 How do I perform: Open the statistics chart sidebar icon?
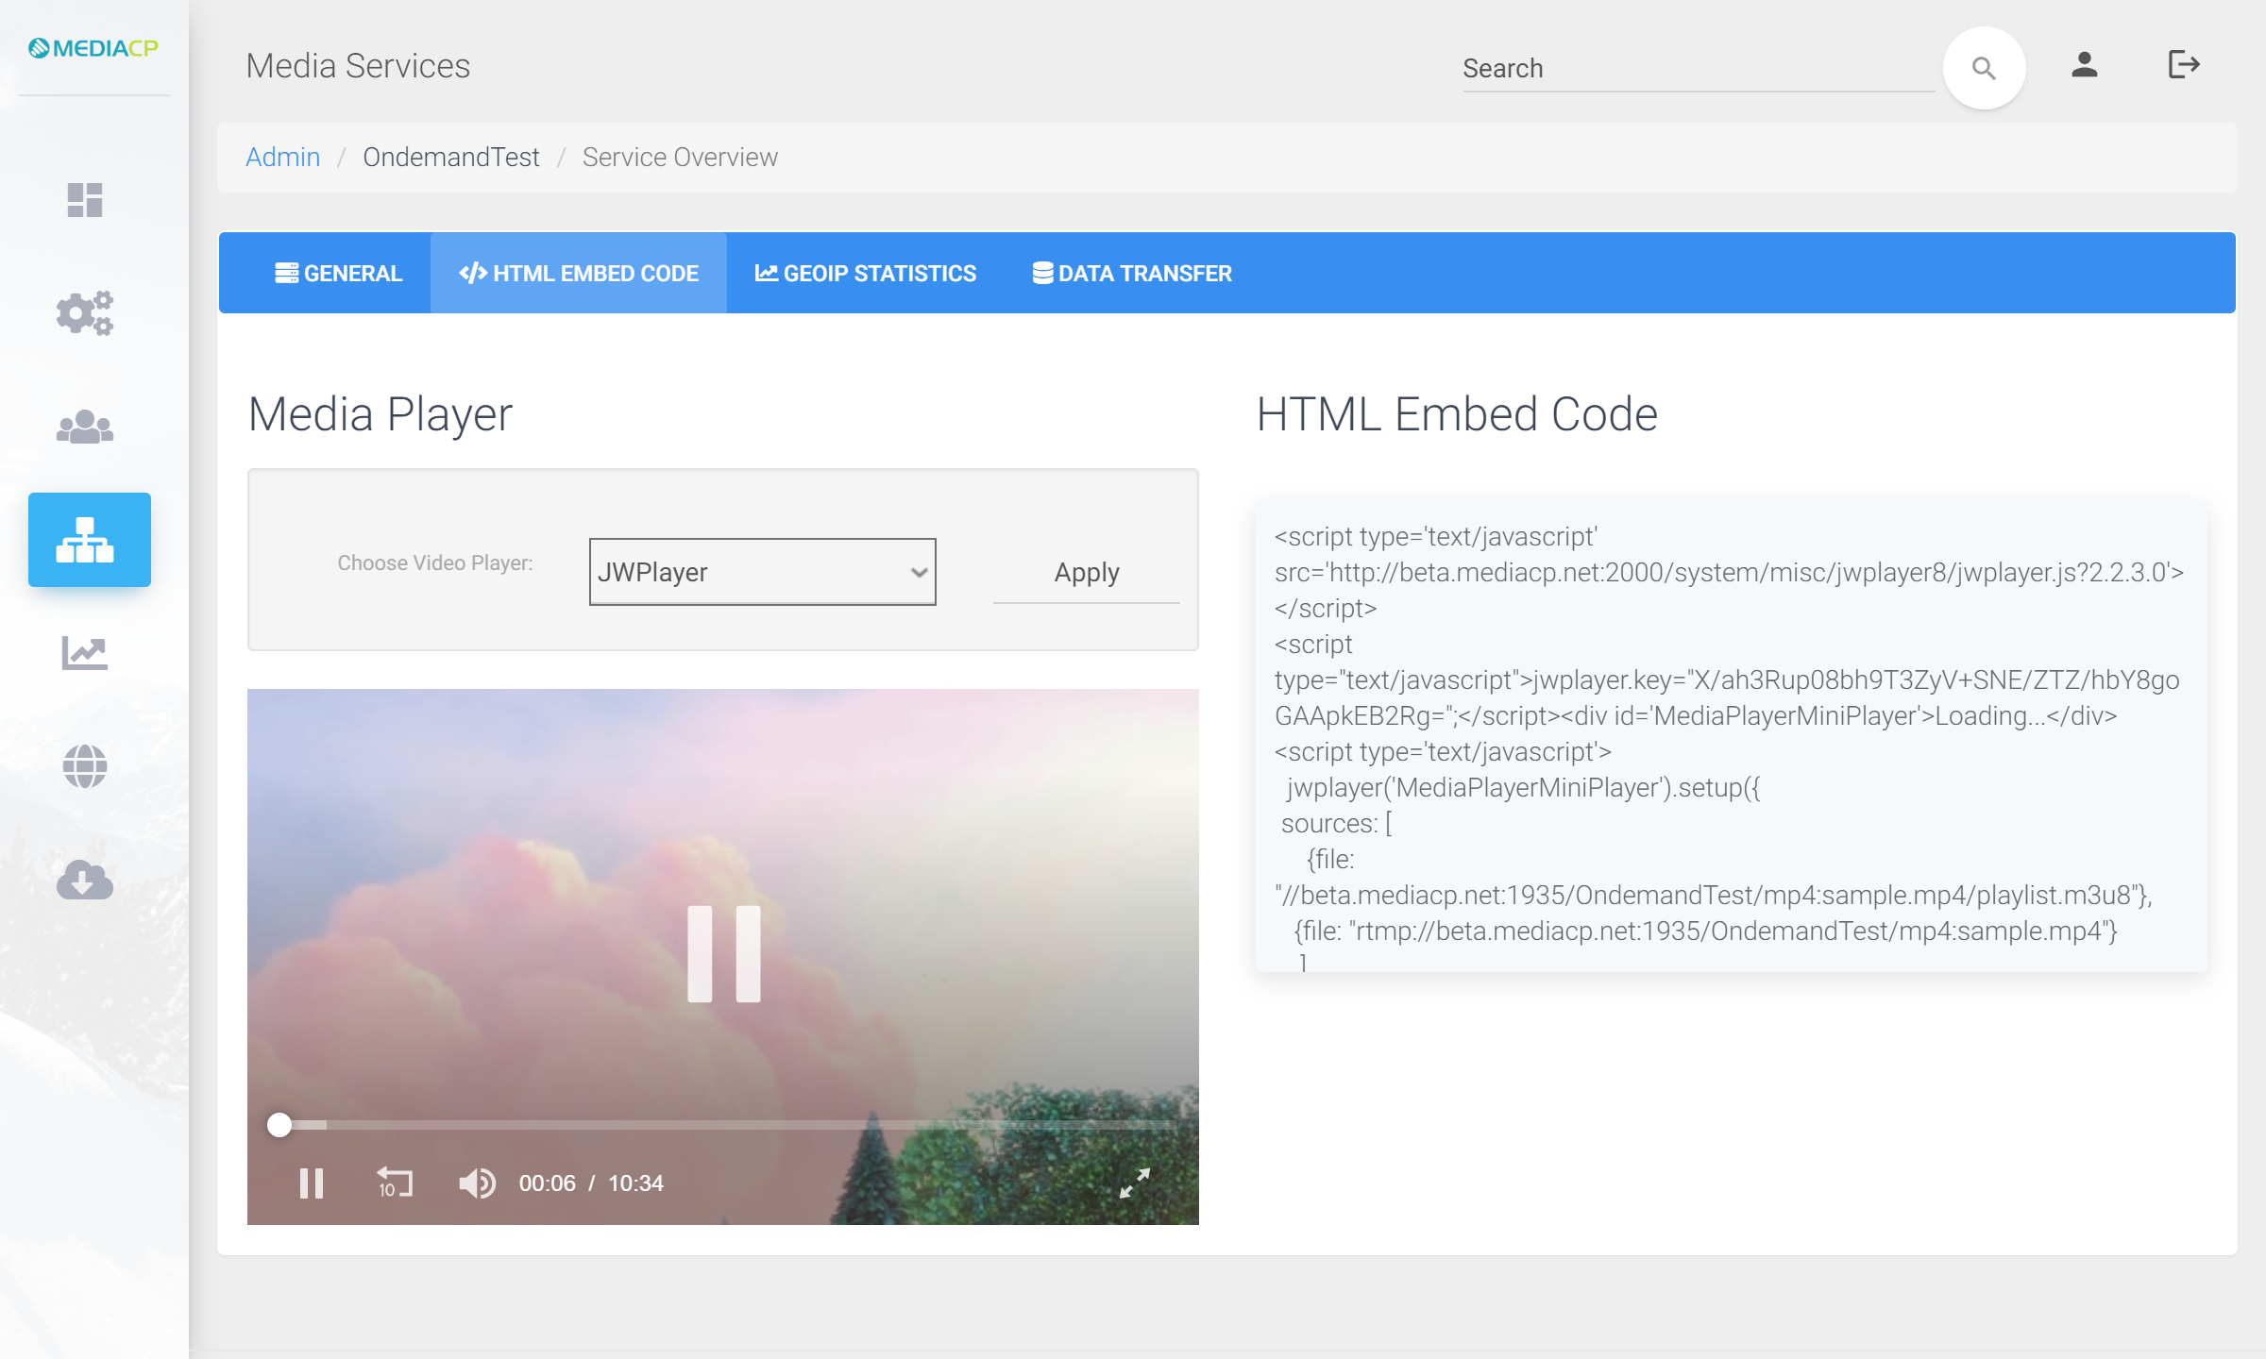[x=85, y=653]
